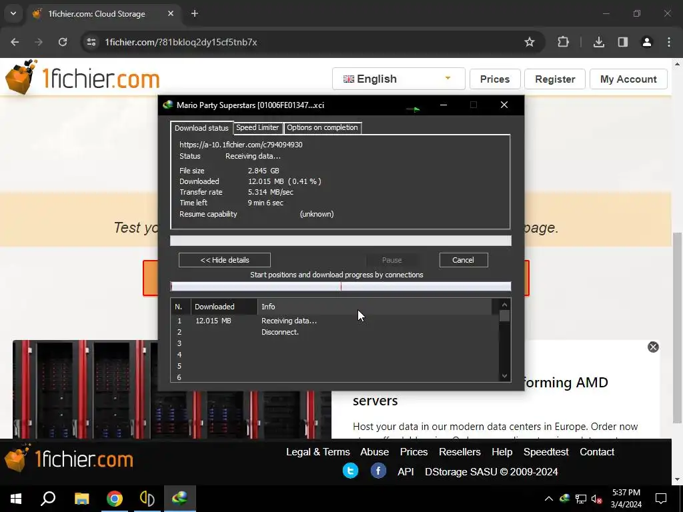This screenshot has width=683, height=512.
Task: Open My Account
Action: (628, 79)
